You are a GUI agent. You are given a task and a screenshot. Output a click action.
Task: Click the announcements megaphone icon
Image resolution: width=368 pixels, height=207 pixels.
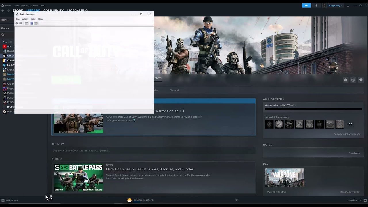coord(306,5)
